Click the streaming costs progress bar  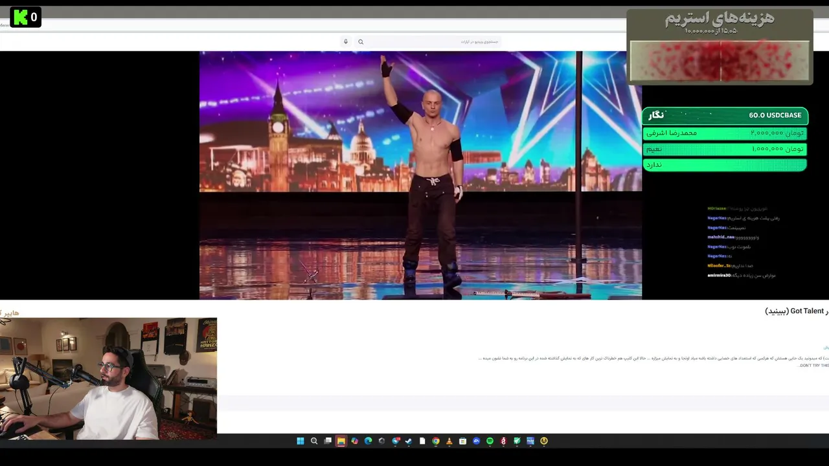click(720, 61)
